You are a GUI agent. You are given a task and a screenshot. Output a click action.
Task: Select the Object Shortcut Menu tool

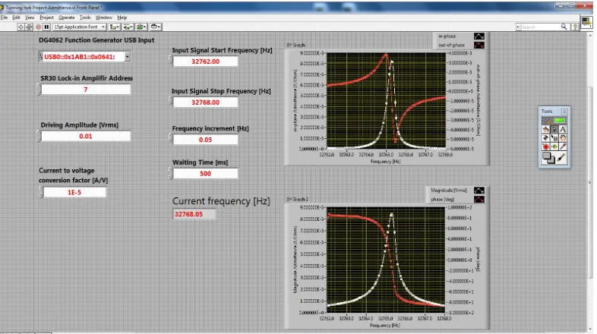(x=554, y=137)
